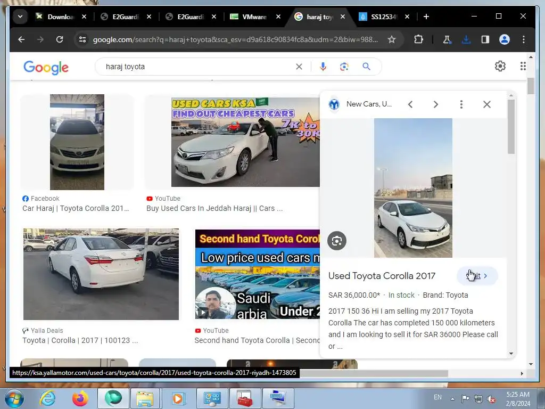Open New Cars source site label
Viewport: 545px width, 409px height.
(369, 104)
